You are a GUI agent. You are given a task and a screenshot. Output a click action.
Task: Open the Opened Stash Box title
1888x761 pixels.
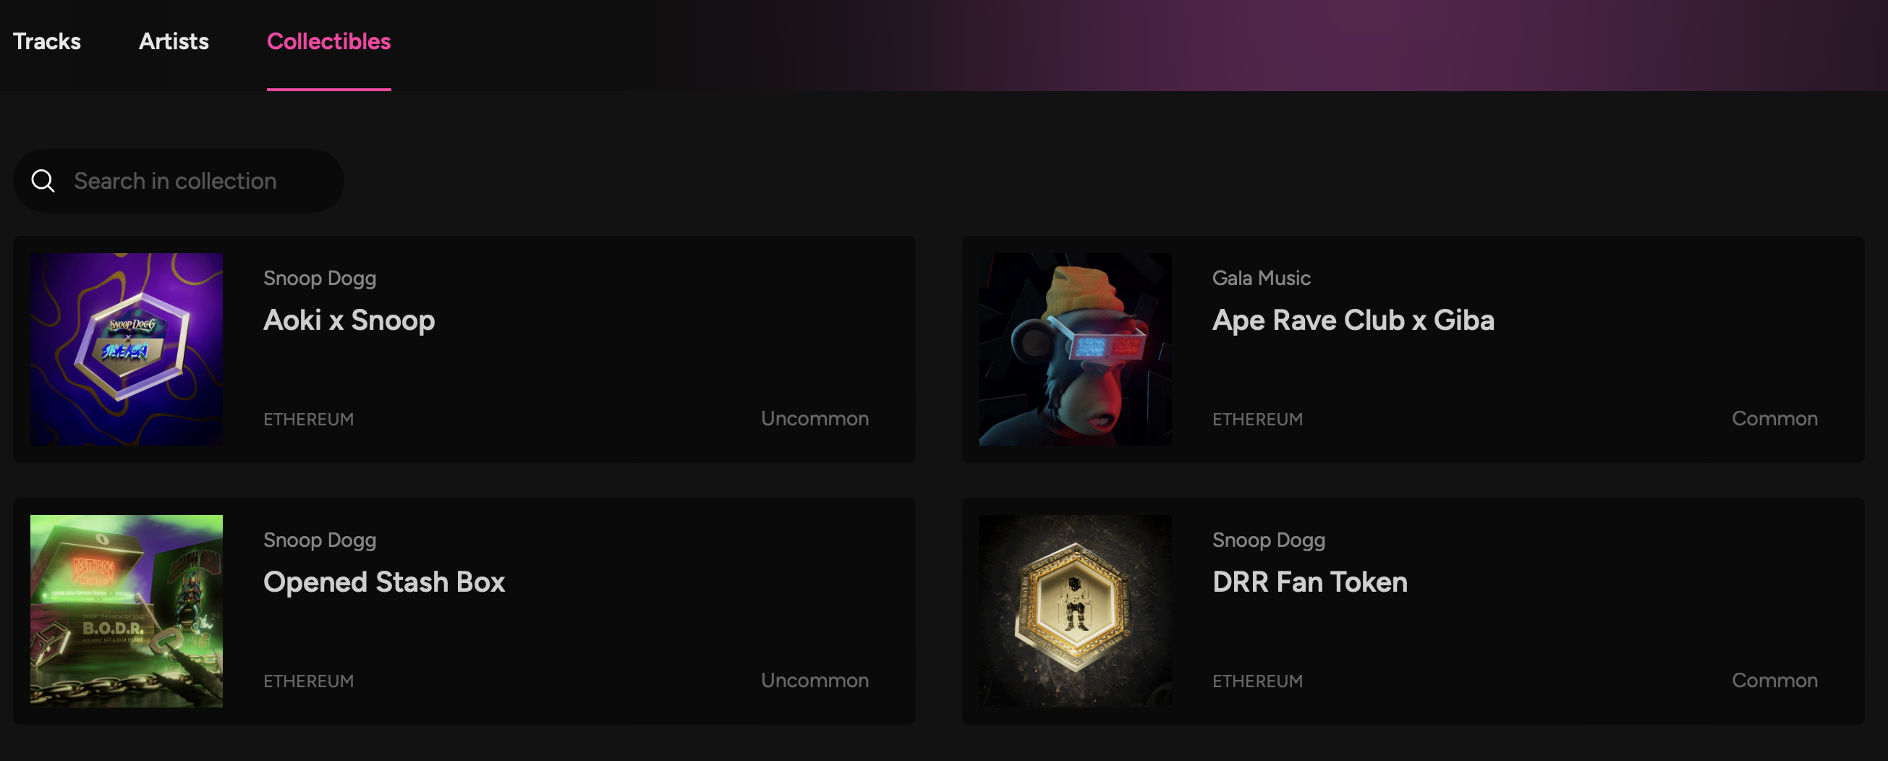(x=384, y=582)
